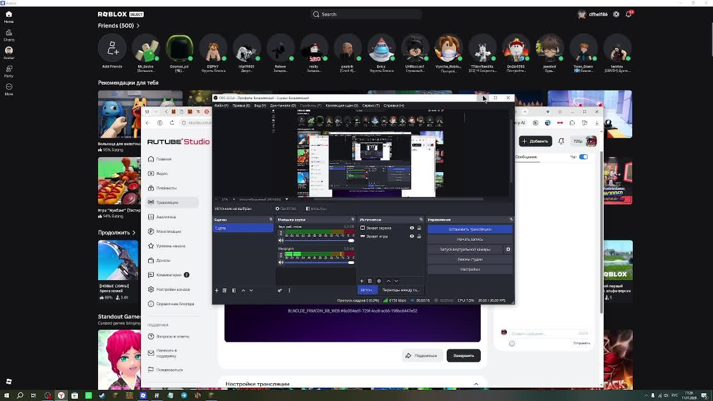Move source down in Sources panel

click(x=396, y=281)
